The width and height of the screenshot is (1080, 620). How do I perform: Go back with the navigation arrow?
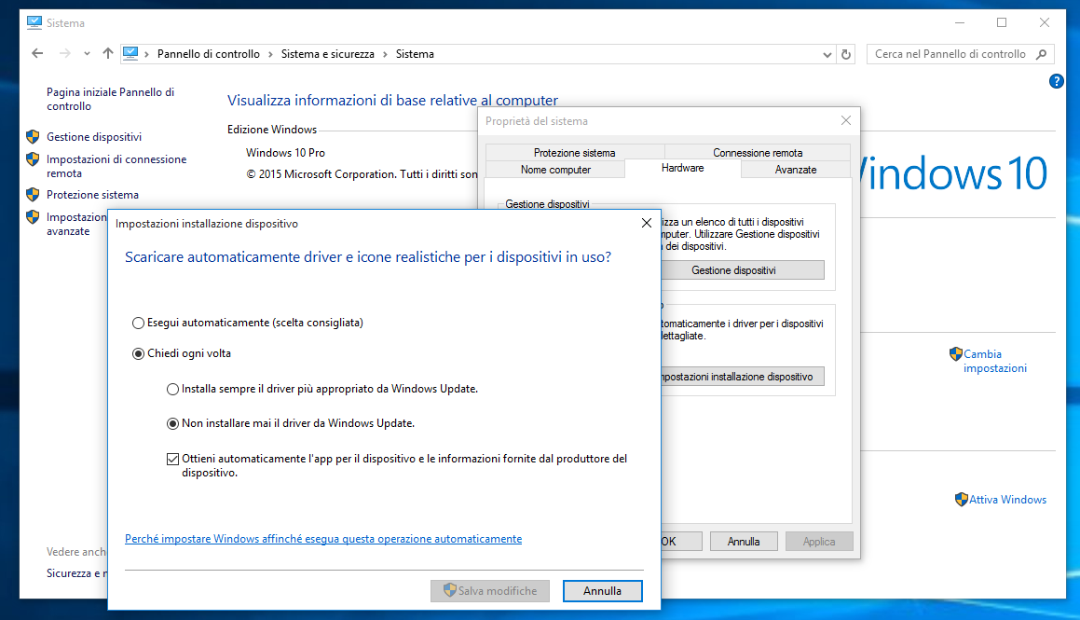coord(37,54)
